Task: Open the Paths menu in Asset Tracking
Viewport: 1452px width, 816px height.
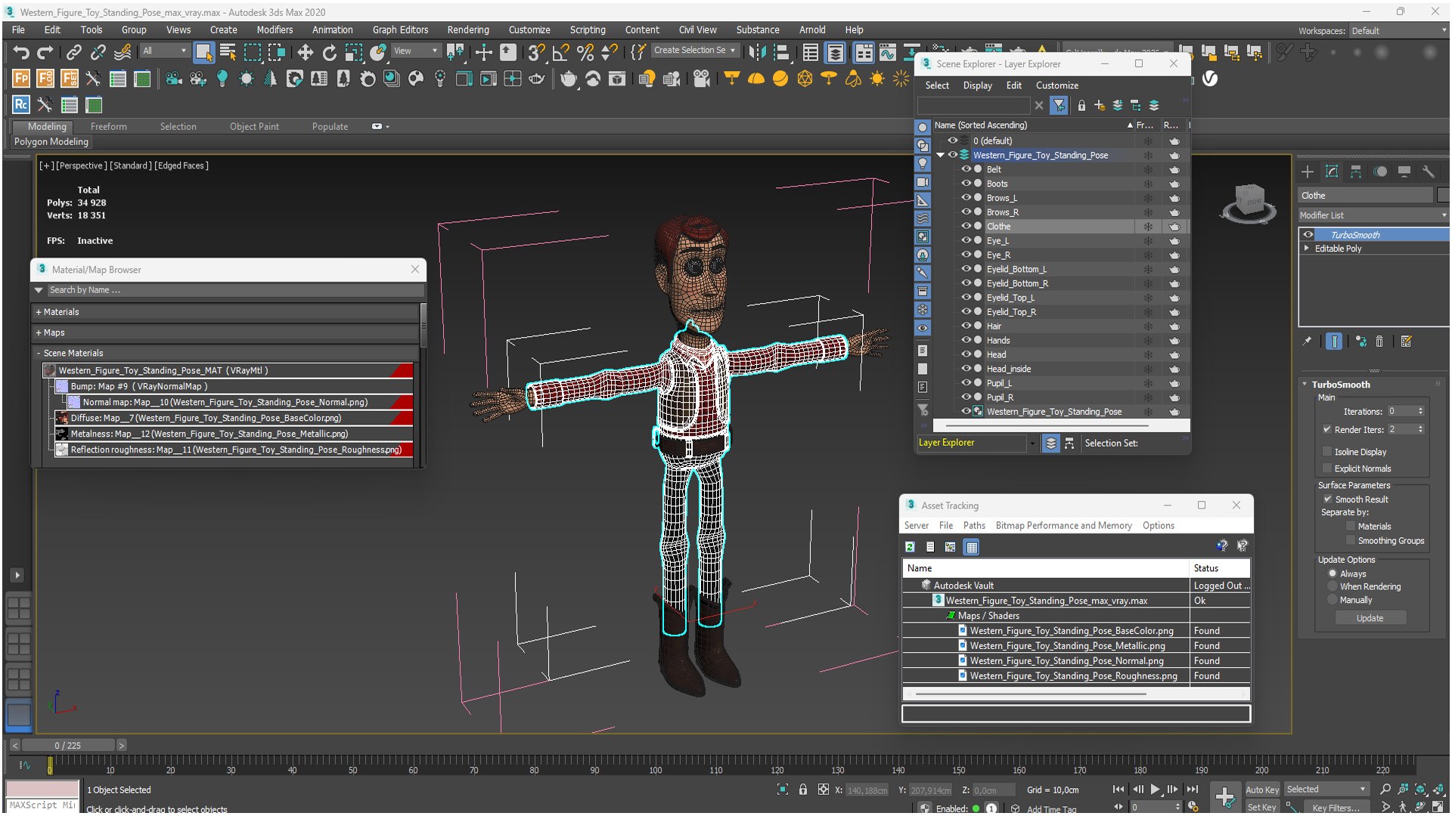Action: click(x=974, y=526)
